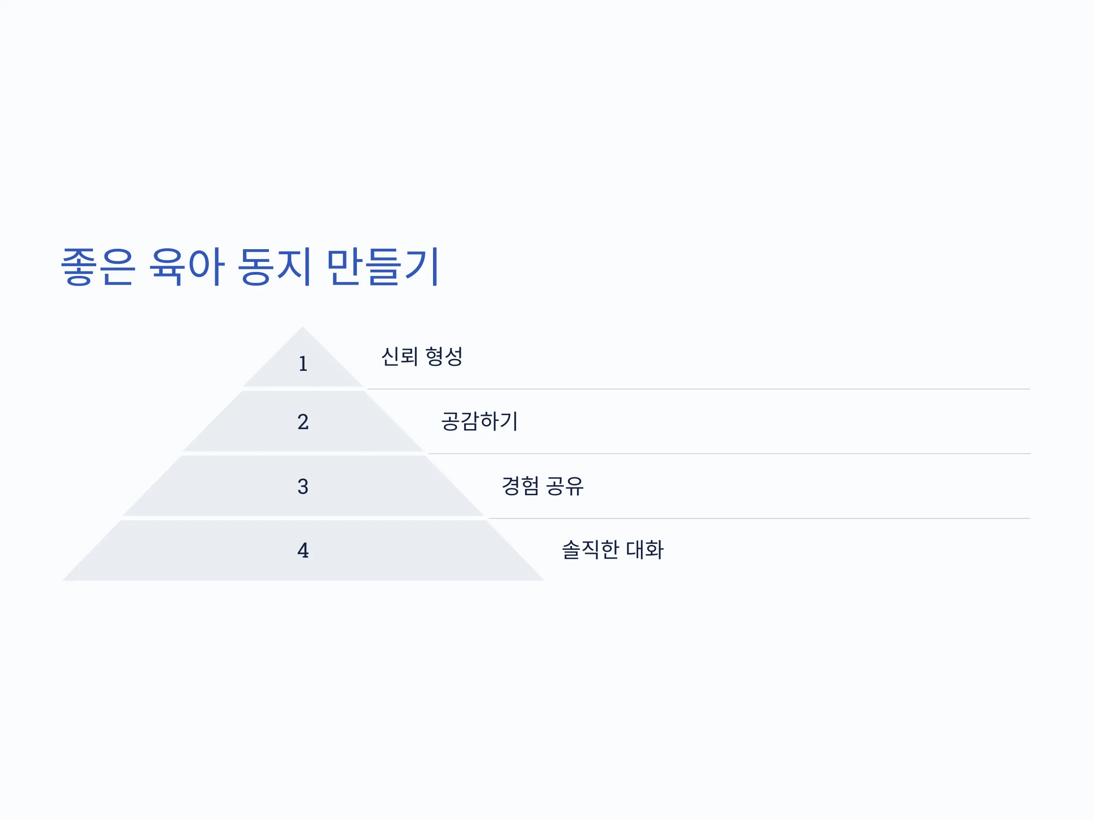Select the word 신뢰 beside tier one
1094x820 pixels.
[400, 356]
